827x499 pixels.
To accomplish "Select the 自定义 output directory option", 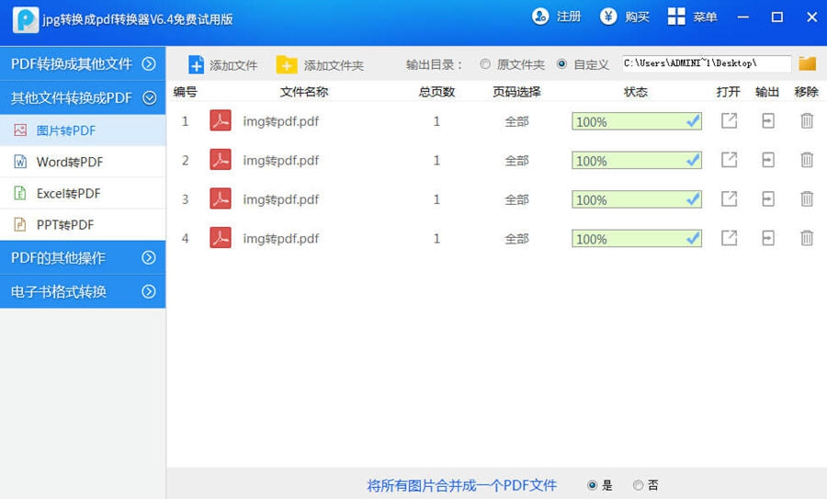I will 561,64.
